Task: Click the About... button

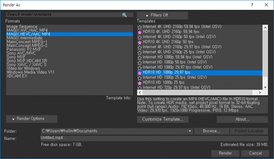Action: (242, 119)
